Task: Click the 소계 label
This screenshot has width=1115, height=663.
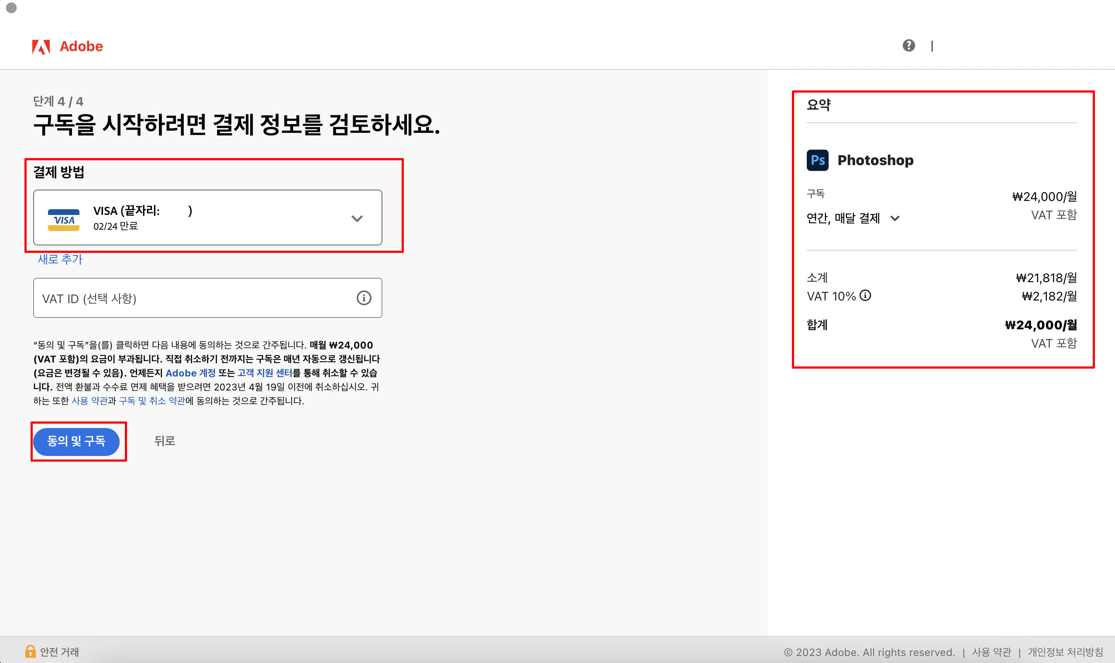Action: tap(817, 278)
